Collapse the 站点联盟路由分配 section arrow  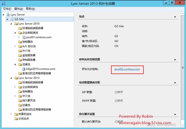175,83
